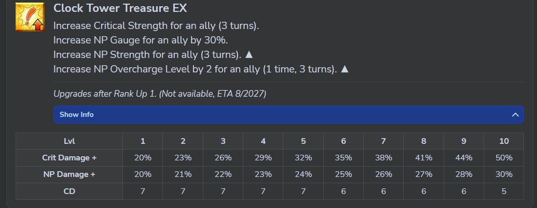This screenshot has height=208, width=537.
Task: Click the Show Info label
Action: pos(76,114)
